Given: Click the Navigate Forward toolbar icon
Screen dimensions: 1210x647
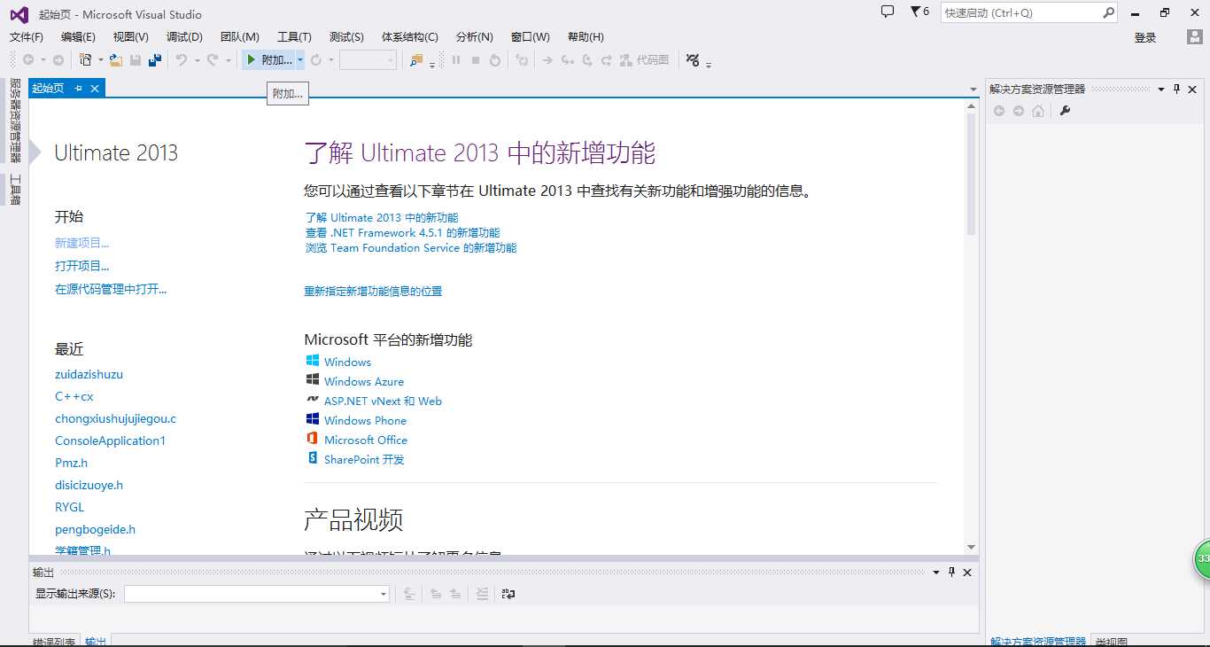Looking at the screenshot, I should click(x=58, y=59).
